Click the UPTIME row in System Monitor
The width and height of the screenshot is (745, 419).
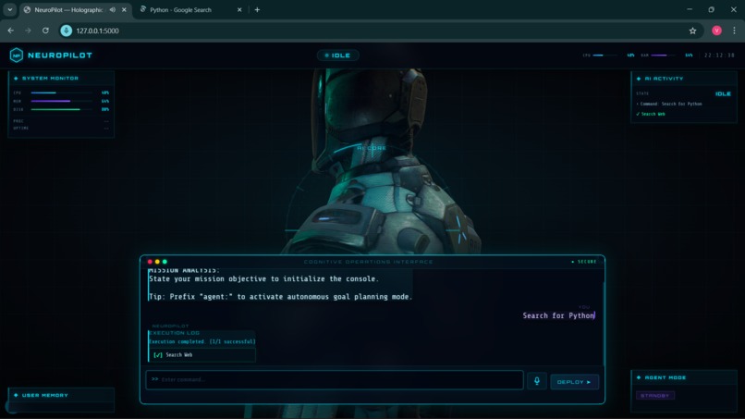coord(61,128)
